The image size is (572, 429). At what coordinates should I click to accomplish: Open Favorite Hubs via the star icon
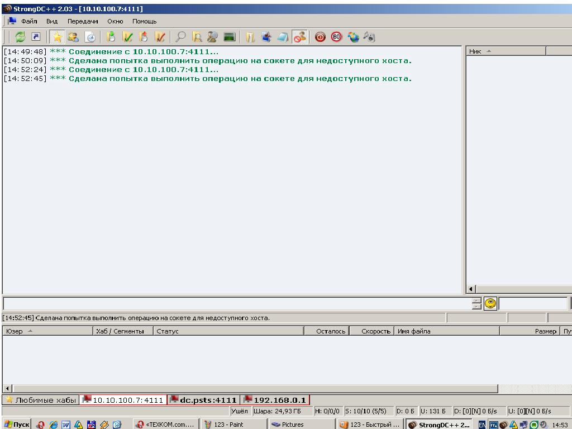[57, 37]
